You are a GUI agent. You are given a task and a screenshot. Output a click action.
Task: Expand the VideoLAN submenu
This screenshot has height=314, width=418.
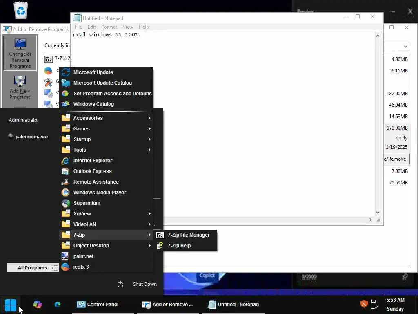pos(106,224)
